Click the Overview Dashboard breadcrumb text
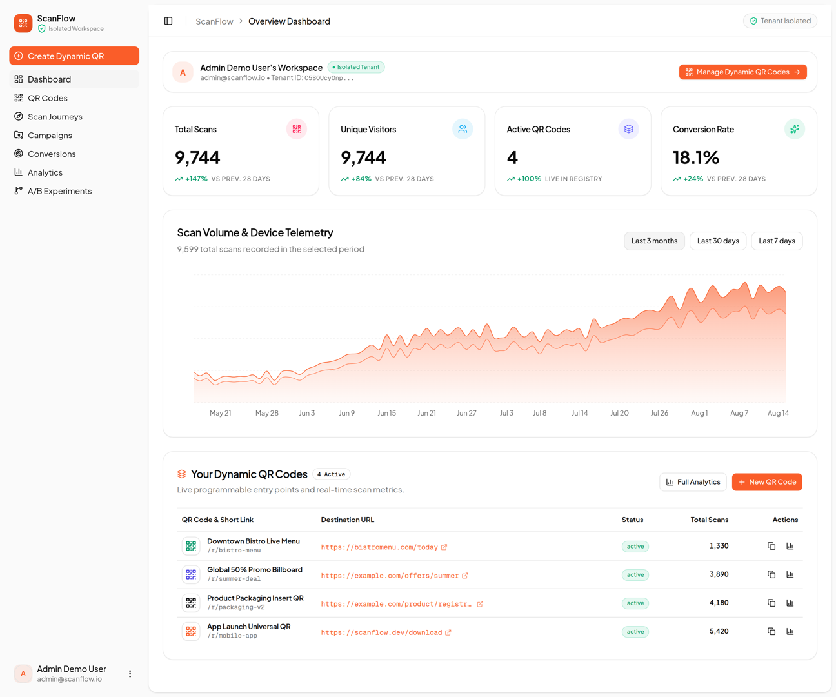This screenshot has height=697, width=836. pos(289,21)
